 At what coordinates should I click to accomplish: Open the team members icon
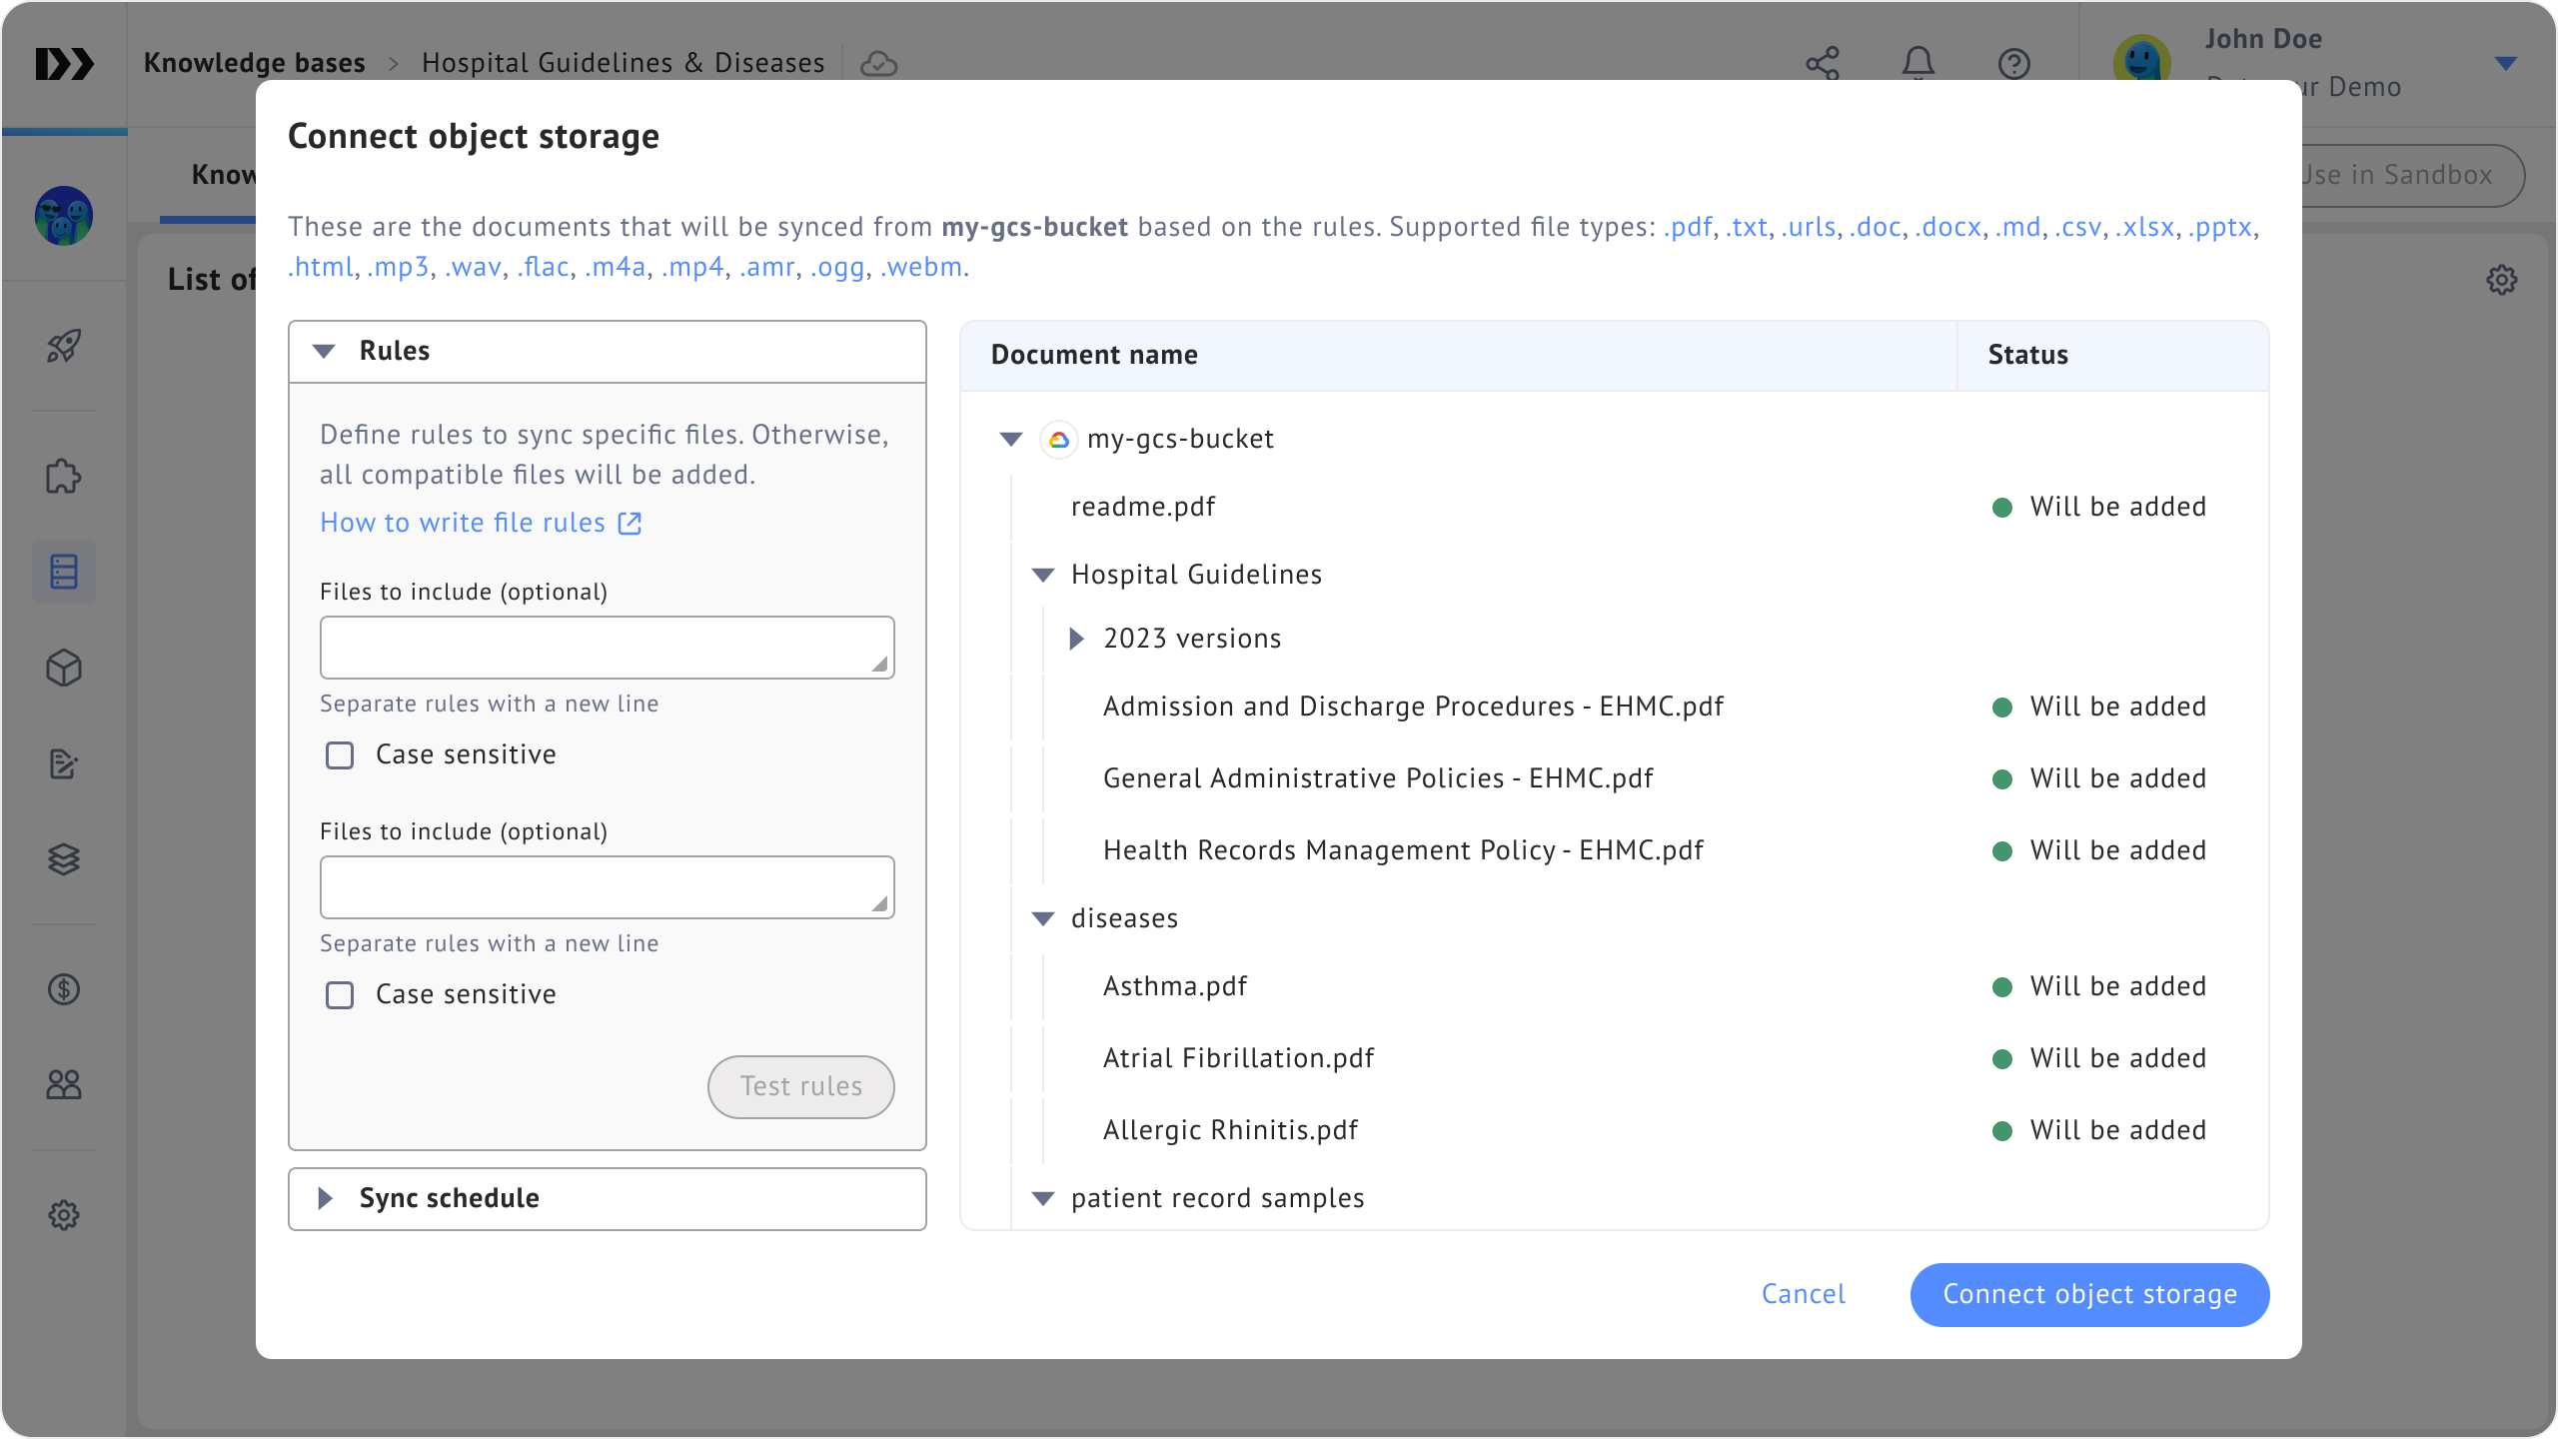(64, 1085)
